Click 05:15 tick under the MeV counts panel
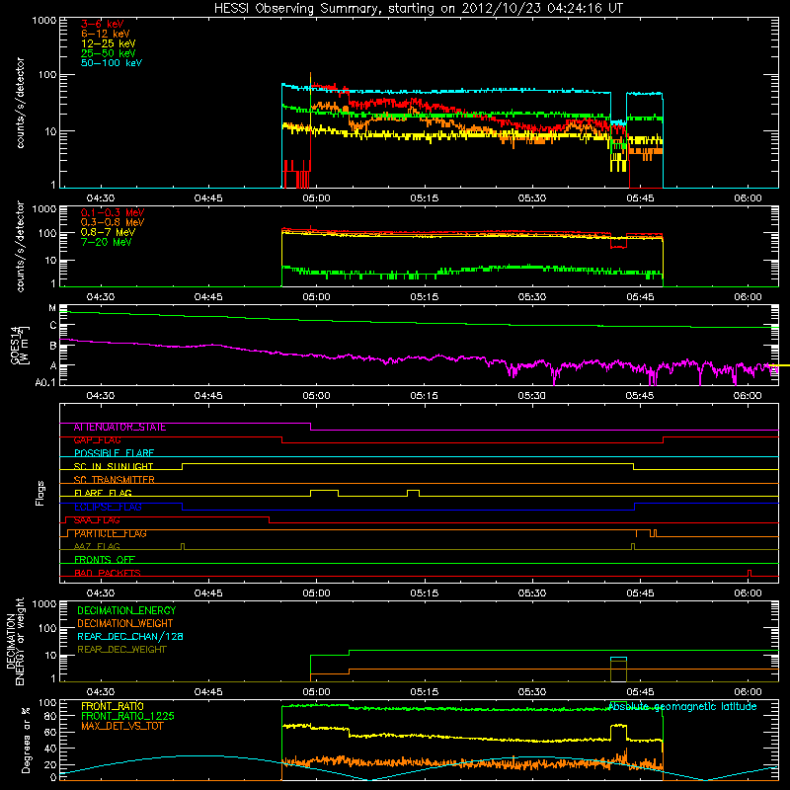This screenshot has height=790, width=790. coord(425,297)
